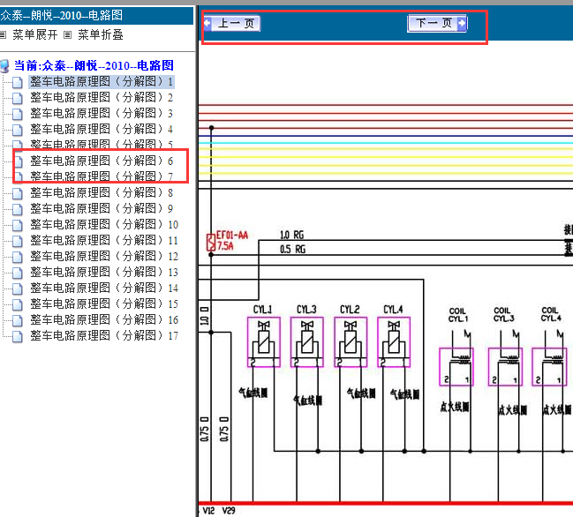Click page icon beside 分解图 2
This screenshot has height=517, width=573.
(x=17, y=98)
